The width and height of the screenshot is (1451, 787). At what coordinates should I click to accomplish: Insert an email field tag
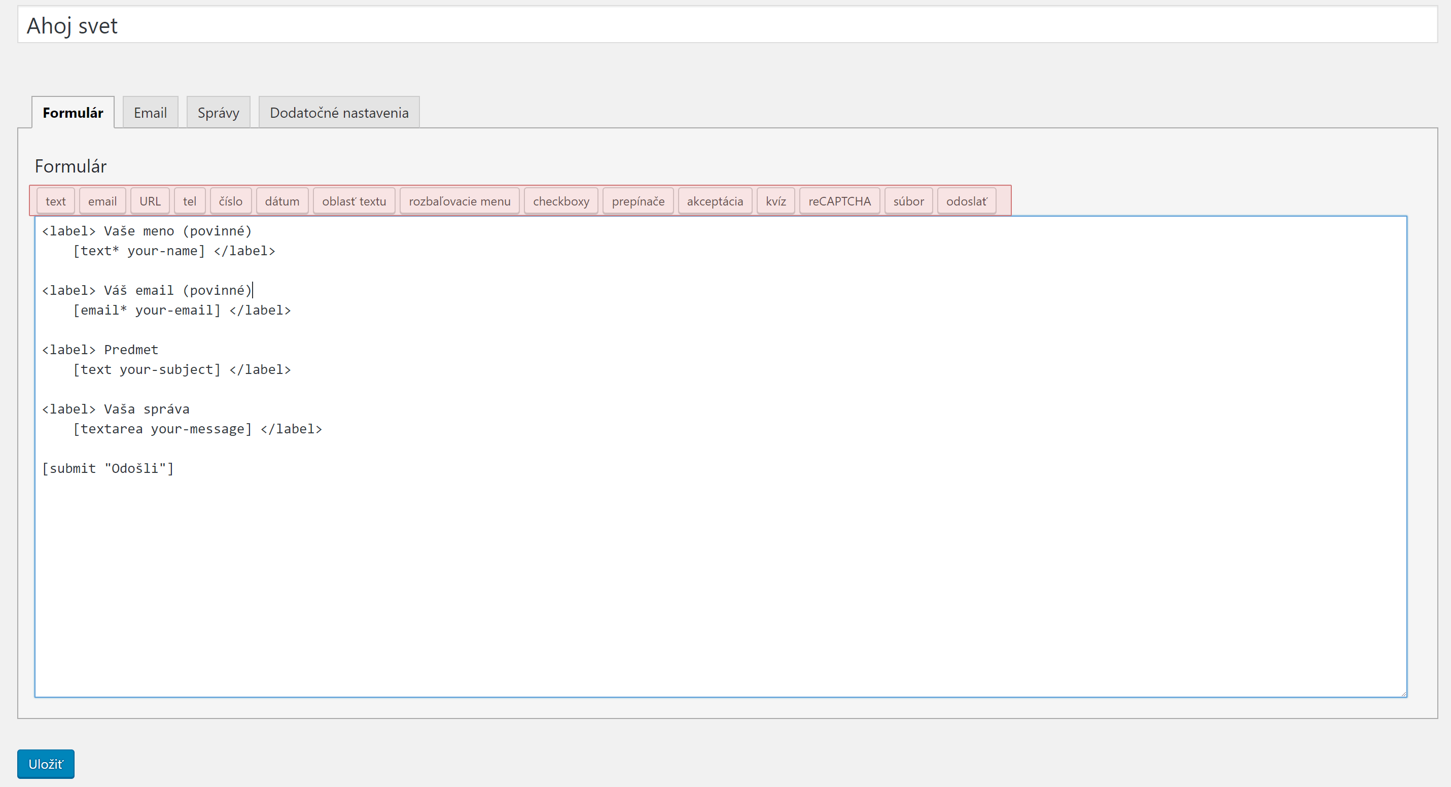[102, 201]
